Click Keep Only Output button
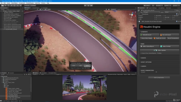The height and width of the screenshot is (102, 181). [146, 38]
